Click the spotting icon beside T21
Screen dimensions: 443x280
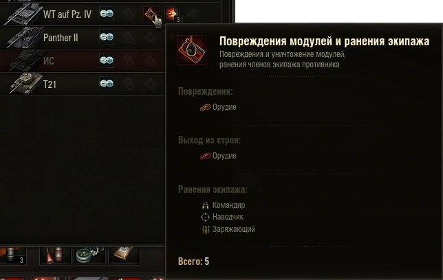(x=107, y=84)
